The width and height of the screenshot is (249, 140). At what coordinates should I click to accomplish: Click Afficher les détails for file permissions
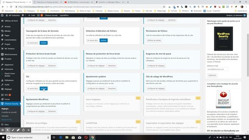(x=154, y=40)
